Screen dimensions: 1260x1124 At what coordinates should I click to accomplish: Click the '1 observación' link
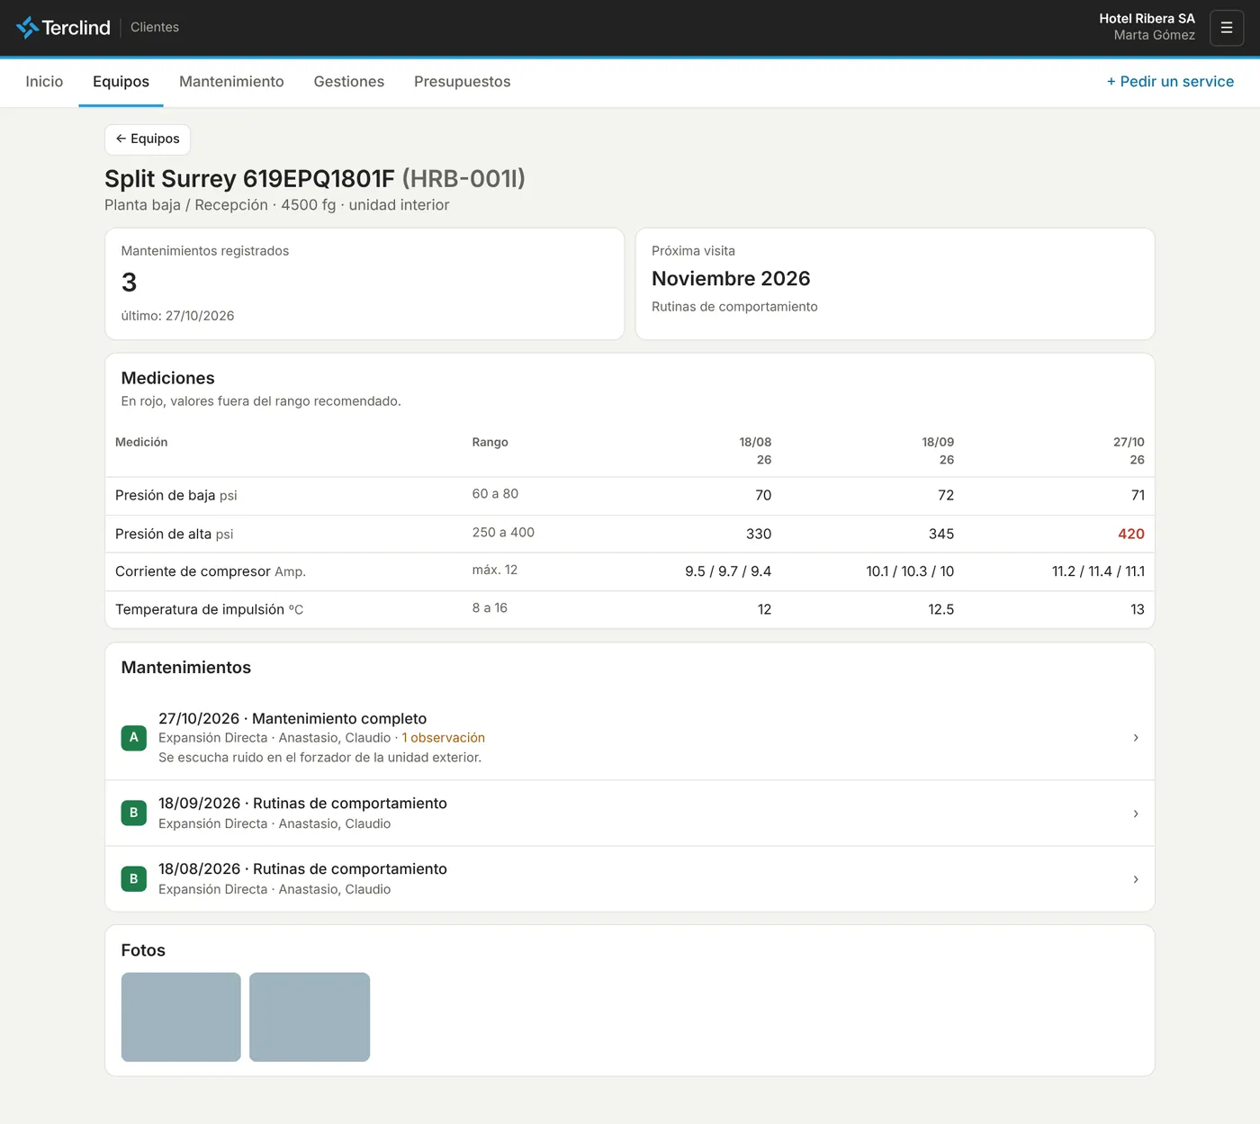click(x=444, y=738)
